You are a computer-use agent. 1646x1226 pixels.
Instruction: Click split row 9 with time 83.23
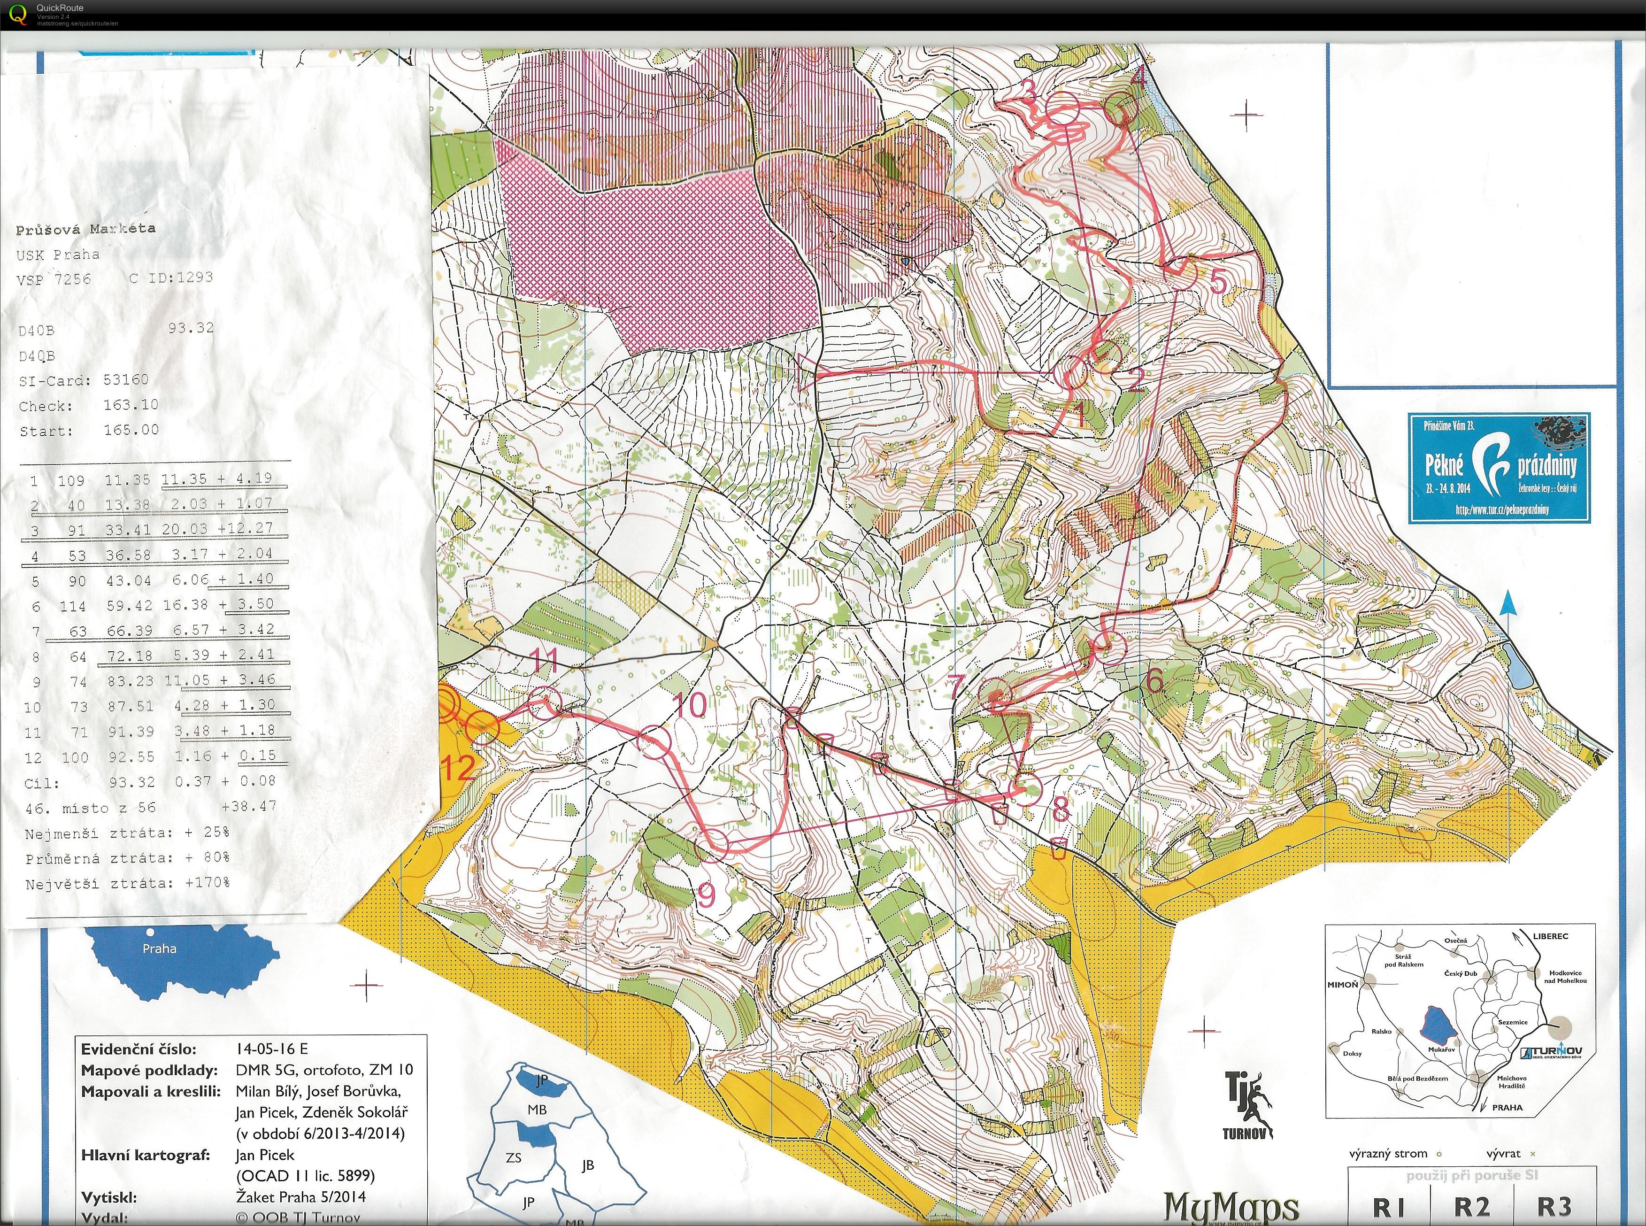tap(152, 681)
